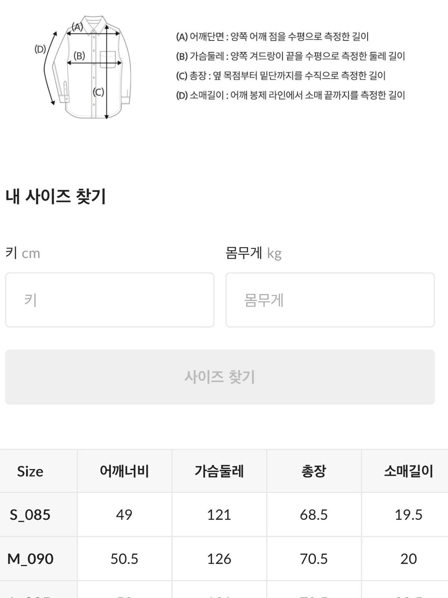
Task: Click the weight (몸무게) input field
Action: pyautogui.click(x=330, y=300)
